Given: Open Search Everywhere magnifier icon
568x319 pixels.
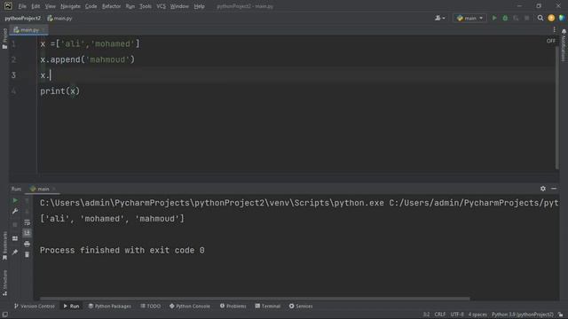Looking at the screenshot, I should click(540, 18).
